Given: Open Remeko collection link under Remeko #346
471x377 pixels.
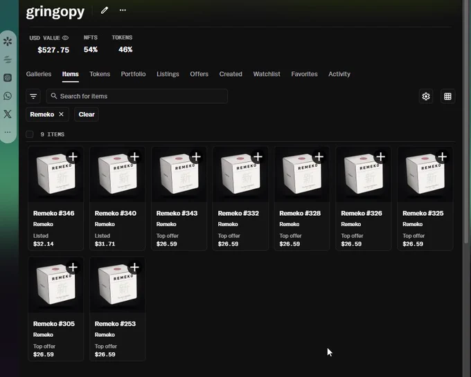Looking at the screenshot, I should (x=43, y=224).
